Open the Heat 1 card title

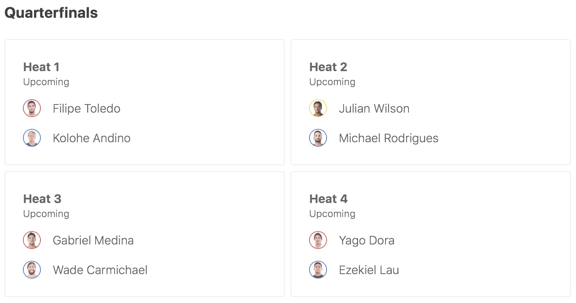click(x=41, y=67)
